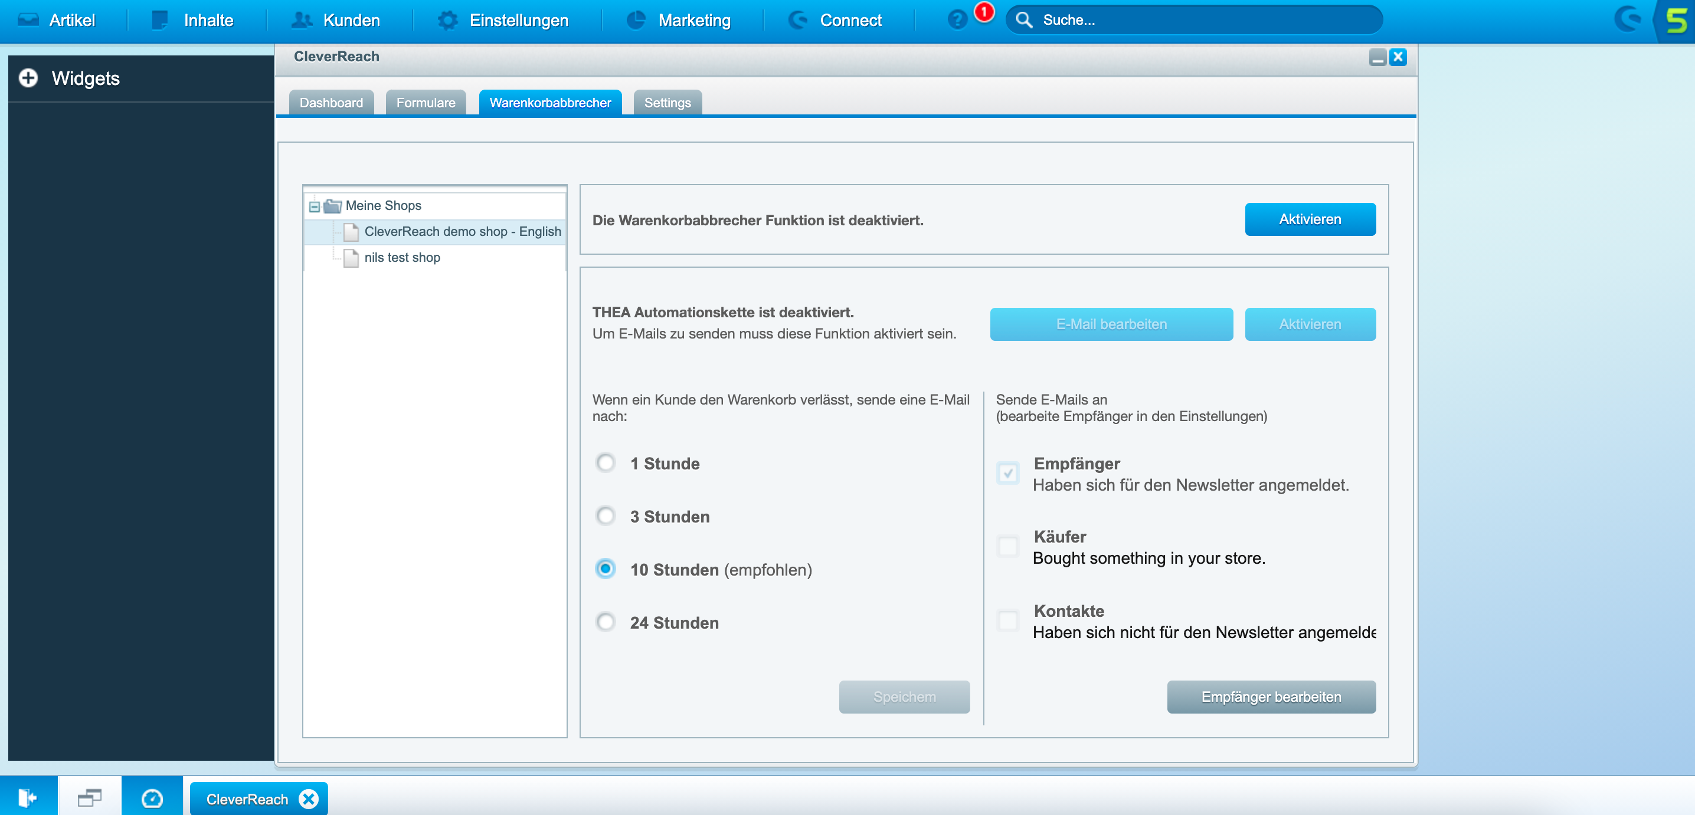Image resolution: width=1695 pixels, height=815 pixels.
Task: Toggle the Käufer checkbox
Action: (x=1007, y=546)
